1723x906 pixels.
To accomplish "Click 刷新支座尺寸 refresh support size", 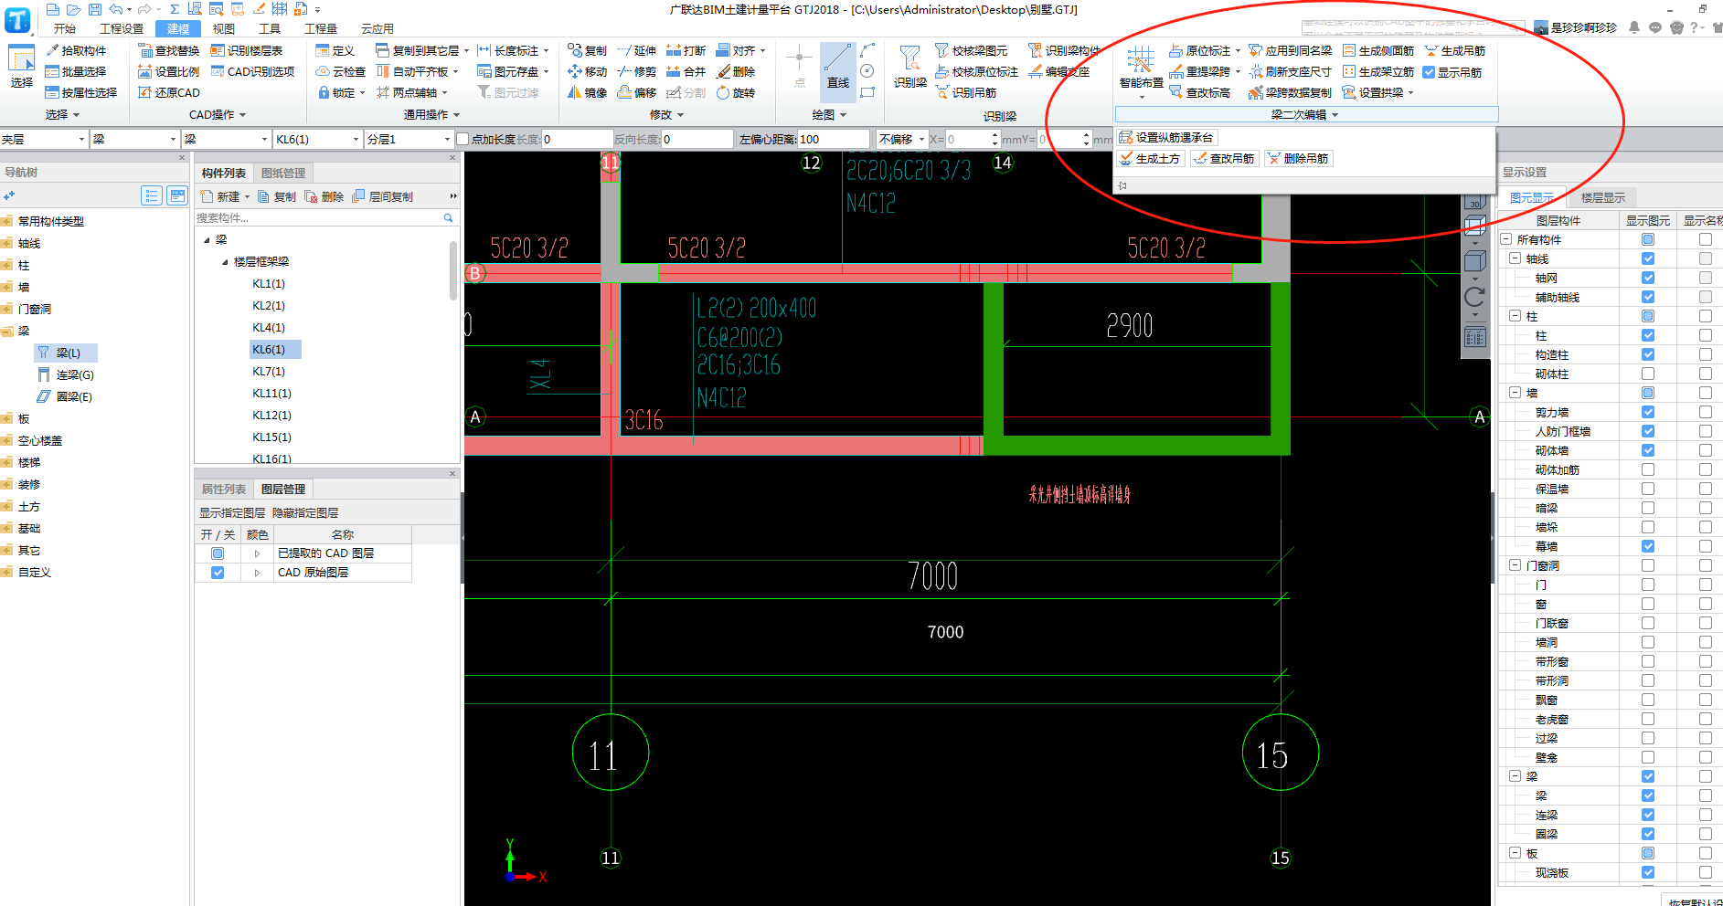I will pyautogui.click(x=1290, y=71).
